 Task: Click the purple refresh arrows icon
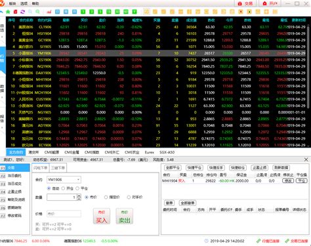click(22, 12)
